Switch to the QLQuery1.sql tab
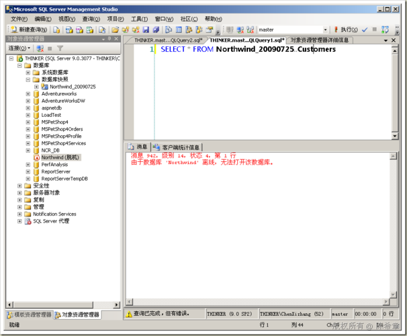 coord(247,40)
